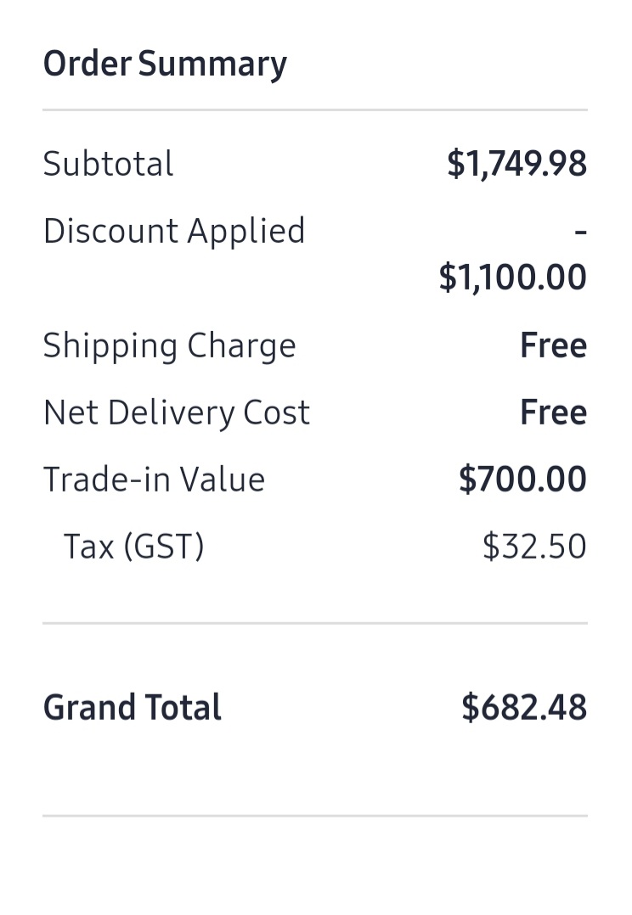The width and height of the screenshot is (632, 915).
Task: Select the Shipping Charge label
Action: (170, 346)
